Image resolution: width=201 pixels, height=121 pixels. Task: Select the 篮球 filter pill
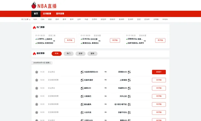(92, 54)
